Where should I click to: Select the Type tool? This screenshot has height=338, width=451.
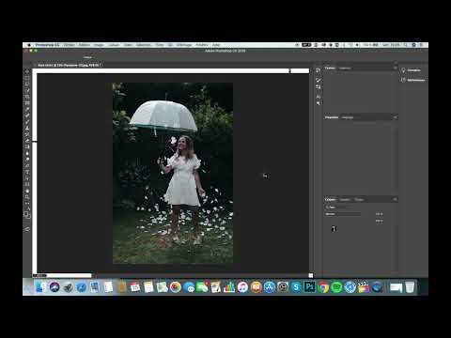27,172
